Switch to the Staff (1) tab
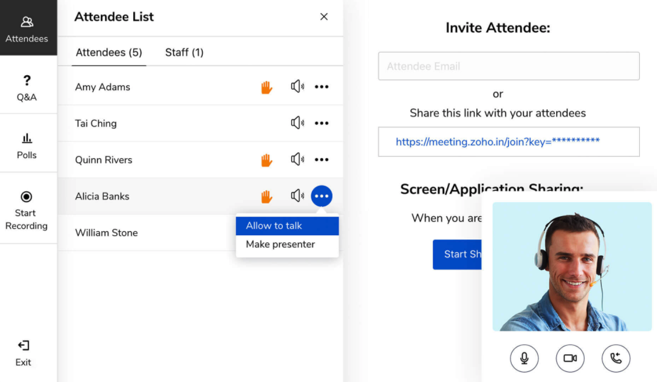657x382 pixels. point(184,52)
